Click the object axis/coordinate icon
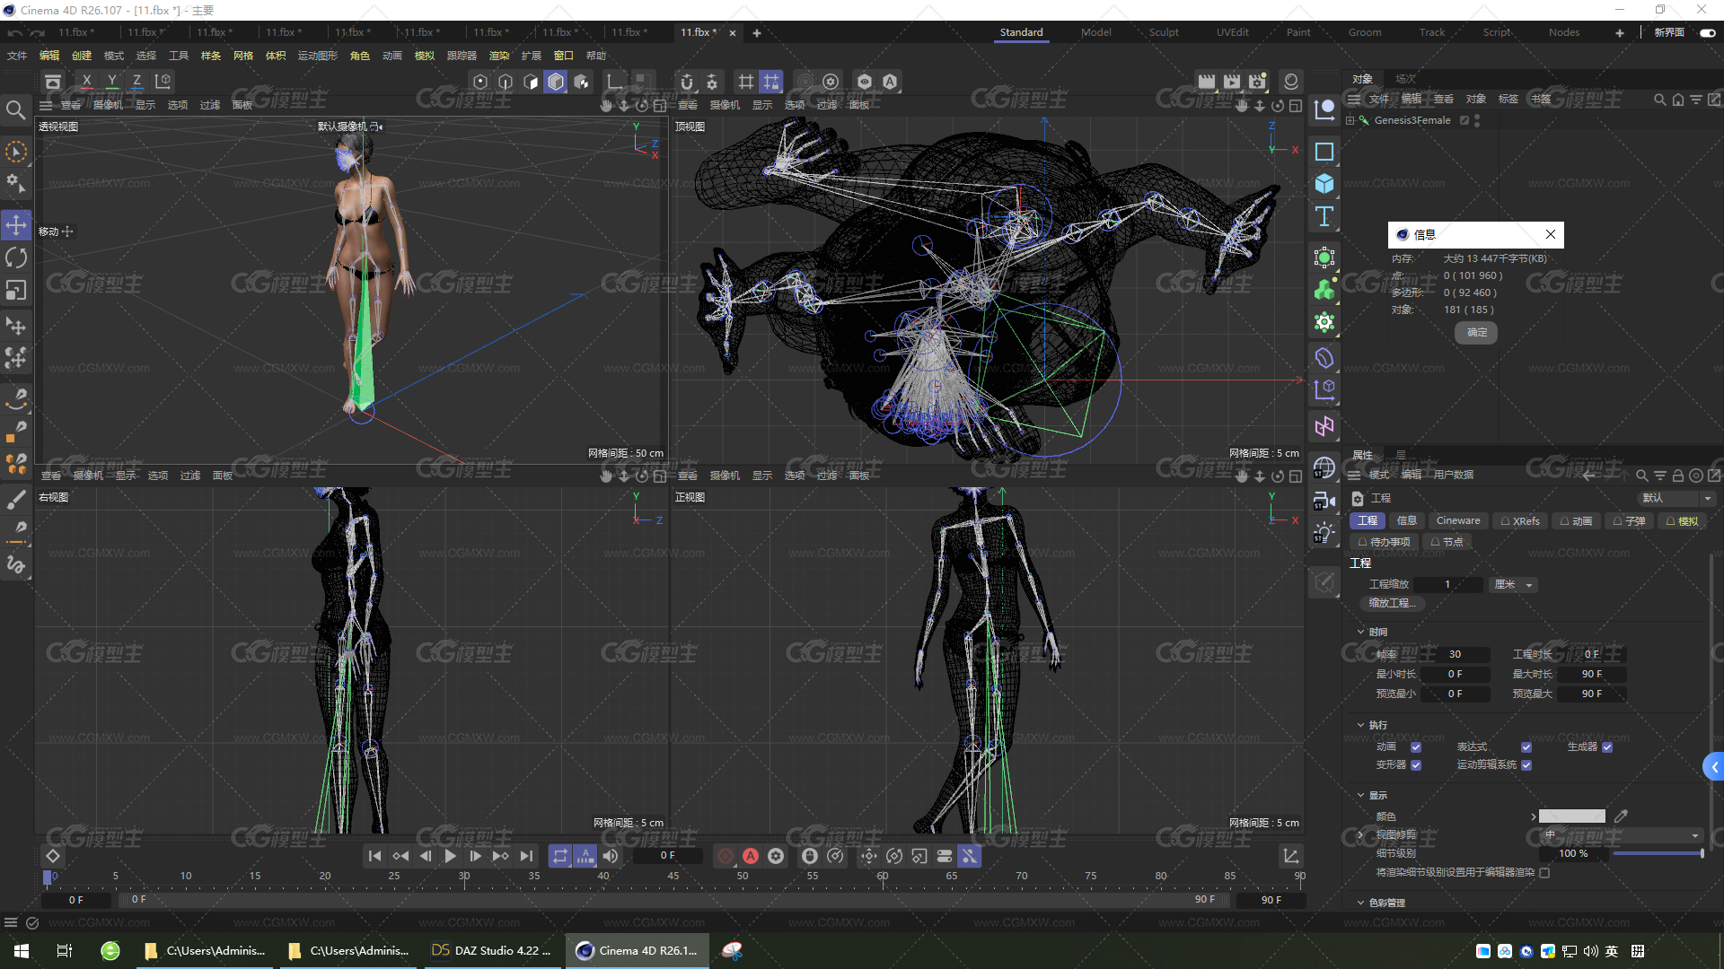The image size is (1724, 969). pos(163,81)
